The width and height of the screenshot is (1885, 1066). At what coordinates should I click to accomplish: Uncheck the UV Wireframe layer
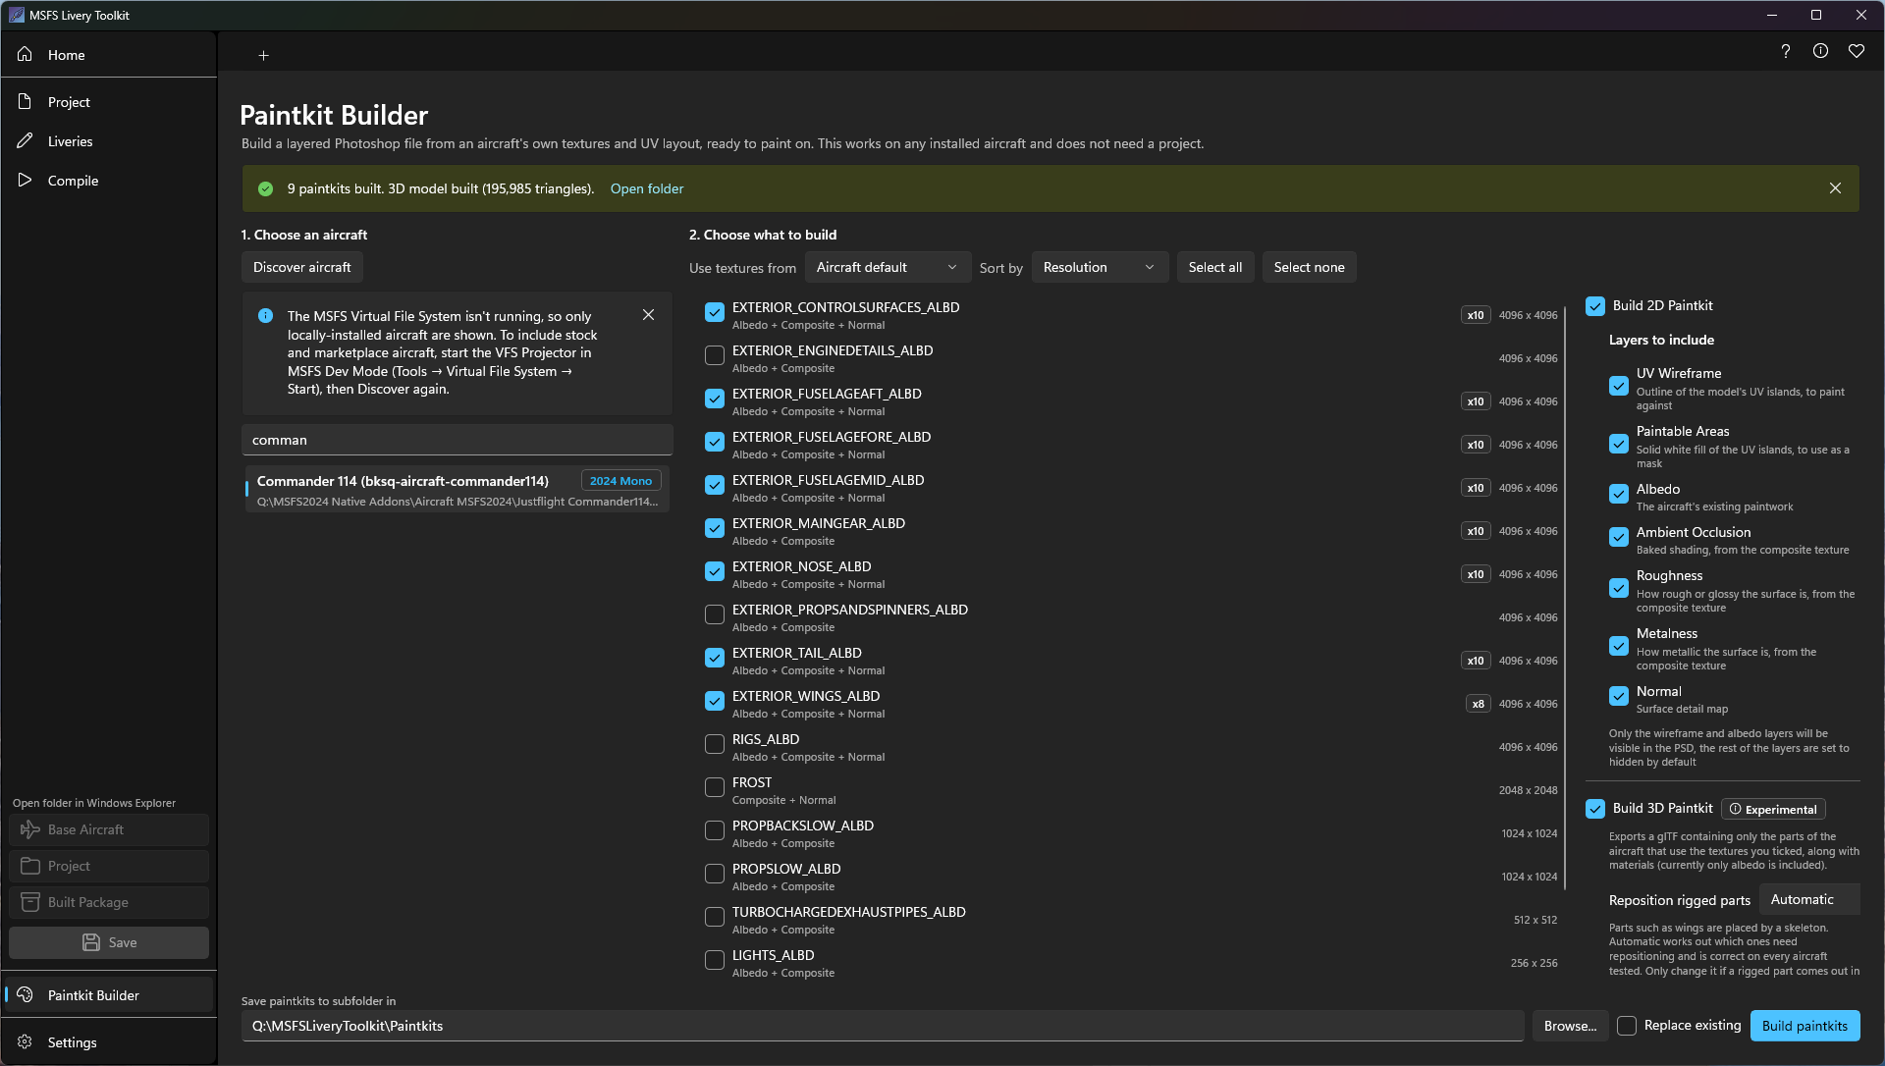[x=1619, y=386]
